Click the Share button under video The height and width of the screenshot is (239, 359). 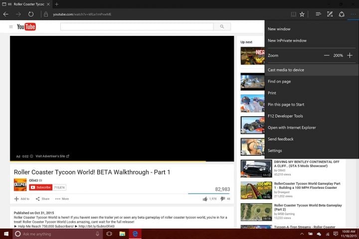click(x=42, y=199)
